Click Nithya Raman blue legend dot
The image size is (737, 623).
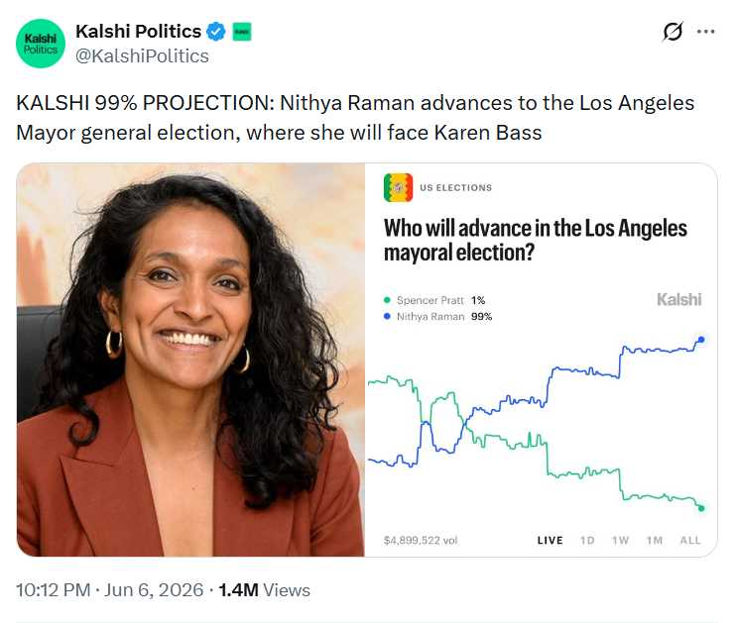click(387, 316)
